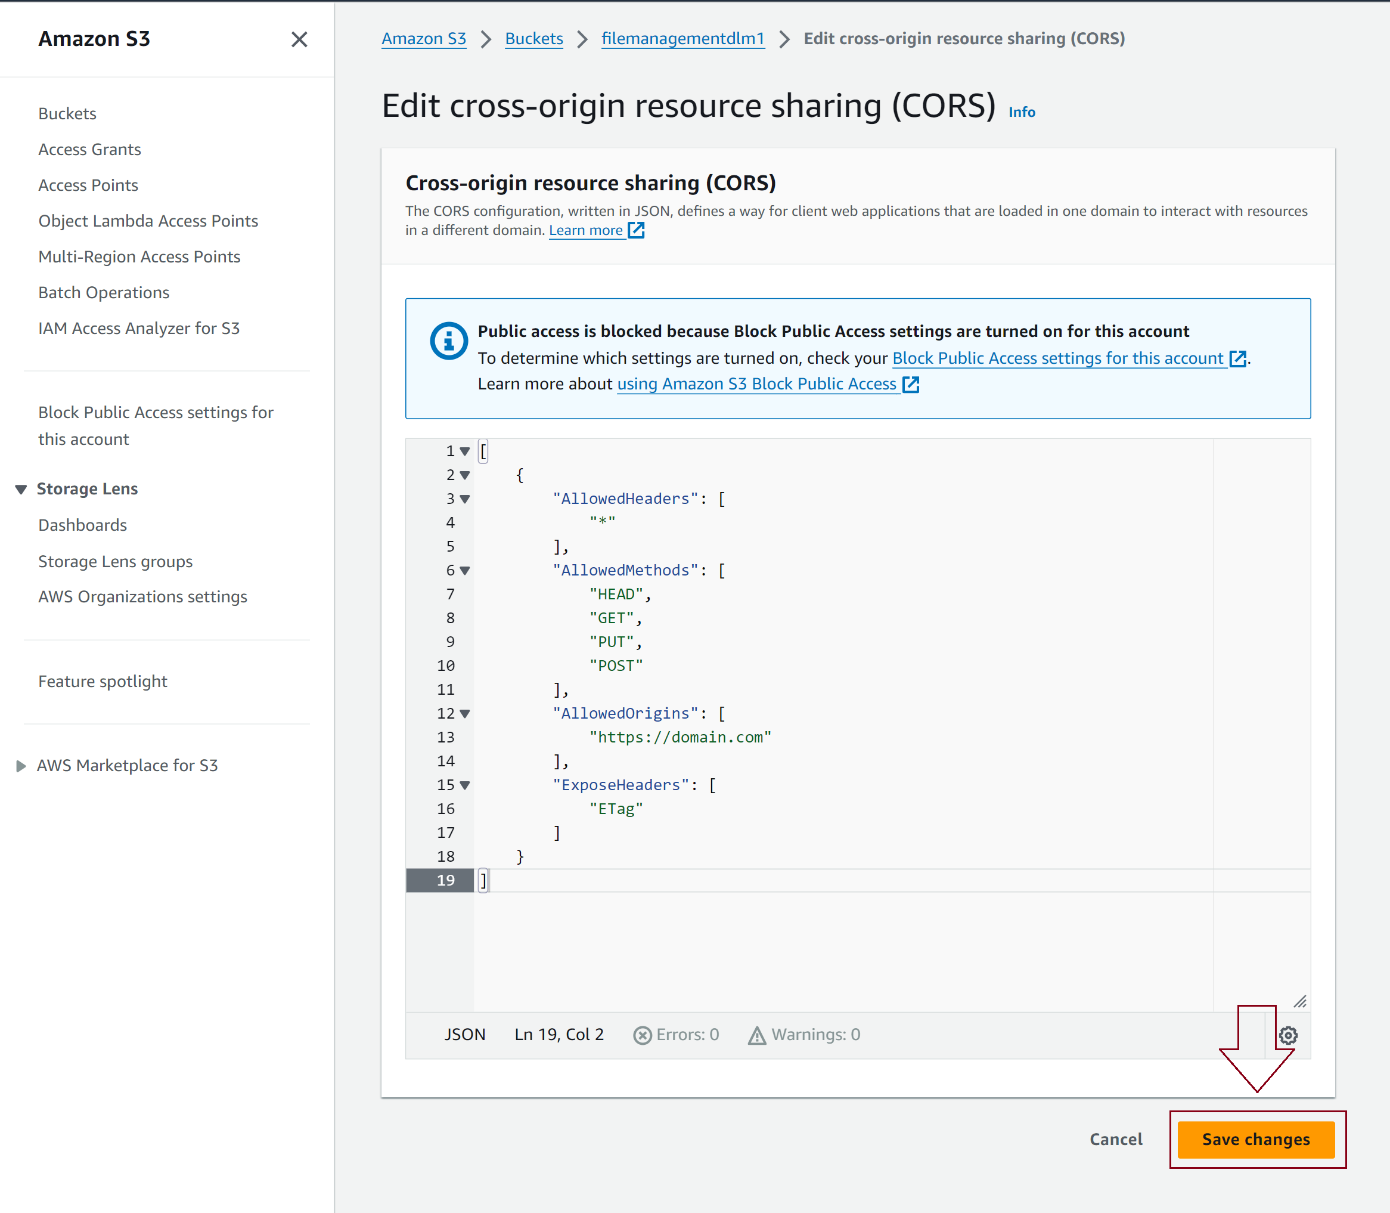
Task: Open using Amazon S3 Block Public Access link
Action: click(x=756, y=384)
